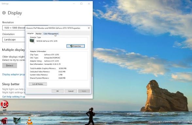Open the Resolution dropdown in Settings
This screenshot has height=125, width=192.
14,28
